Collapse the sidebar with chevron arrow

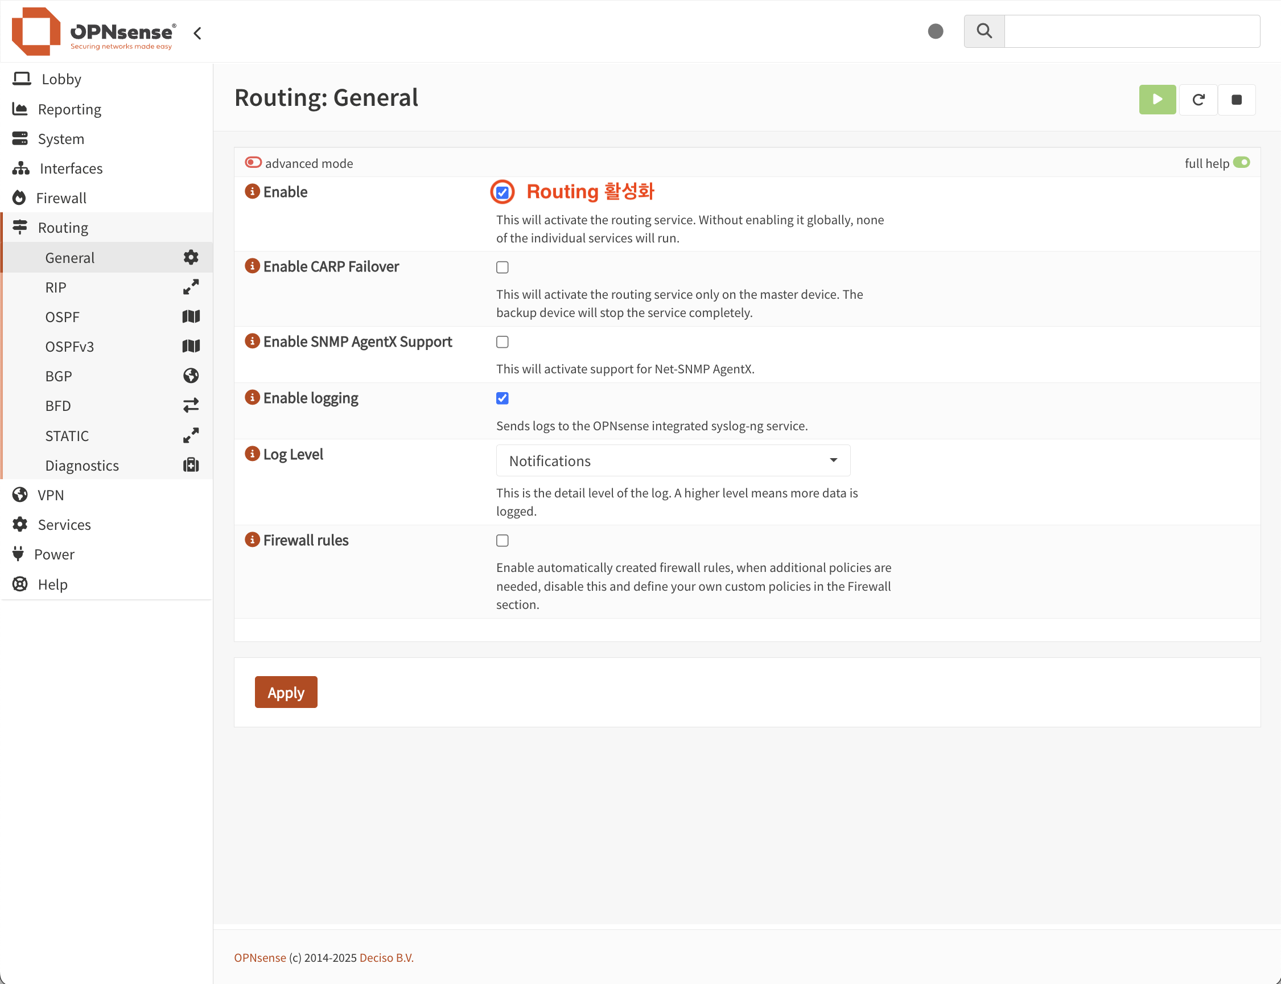(x=197, y=34)
